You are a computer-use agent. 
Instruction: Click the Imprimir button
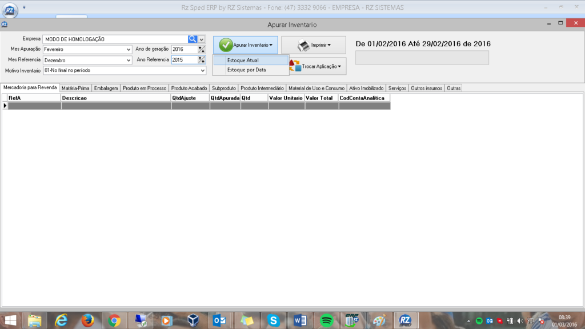pos(314,45)
